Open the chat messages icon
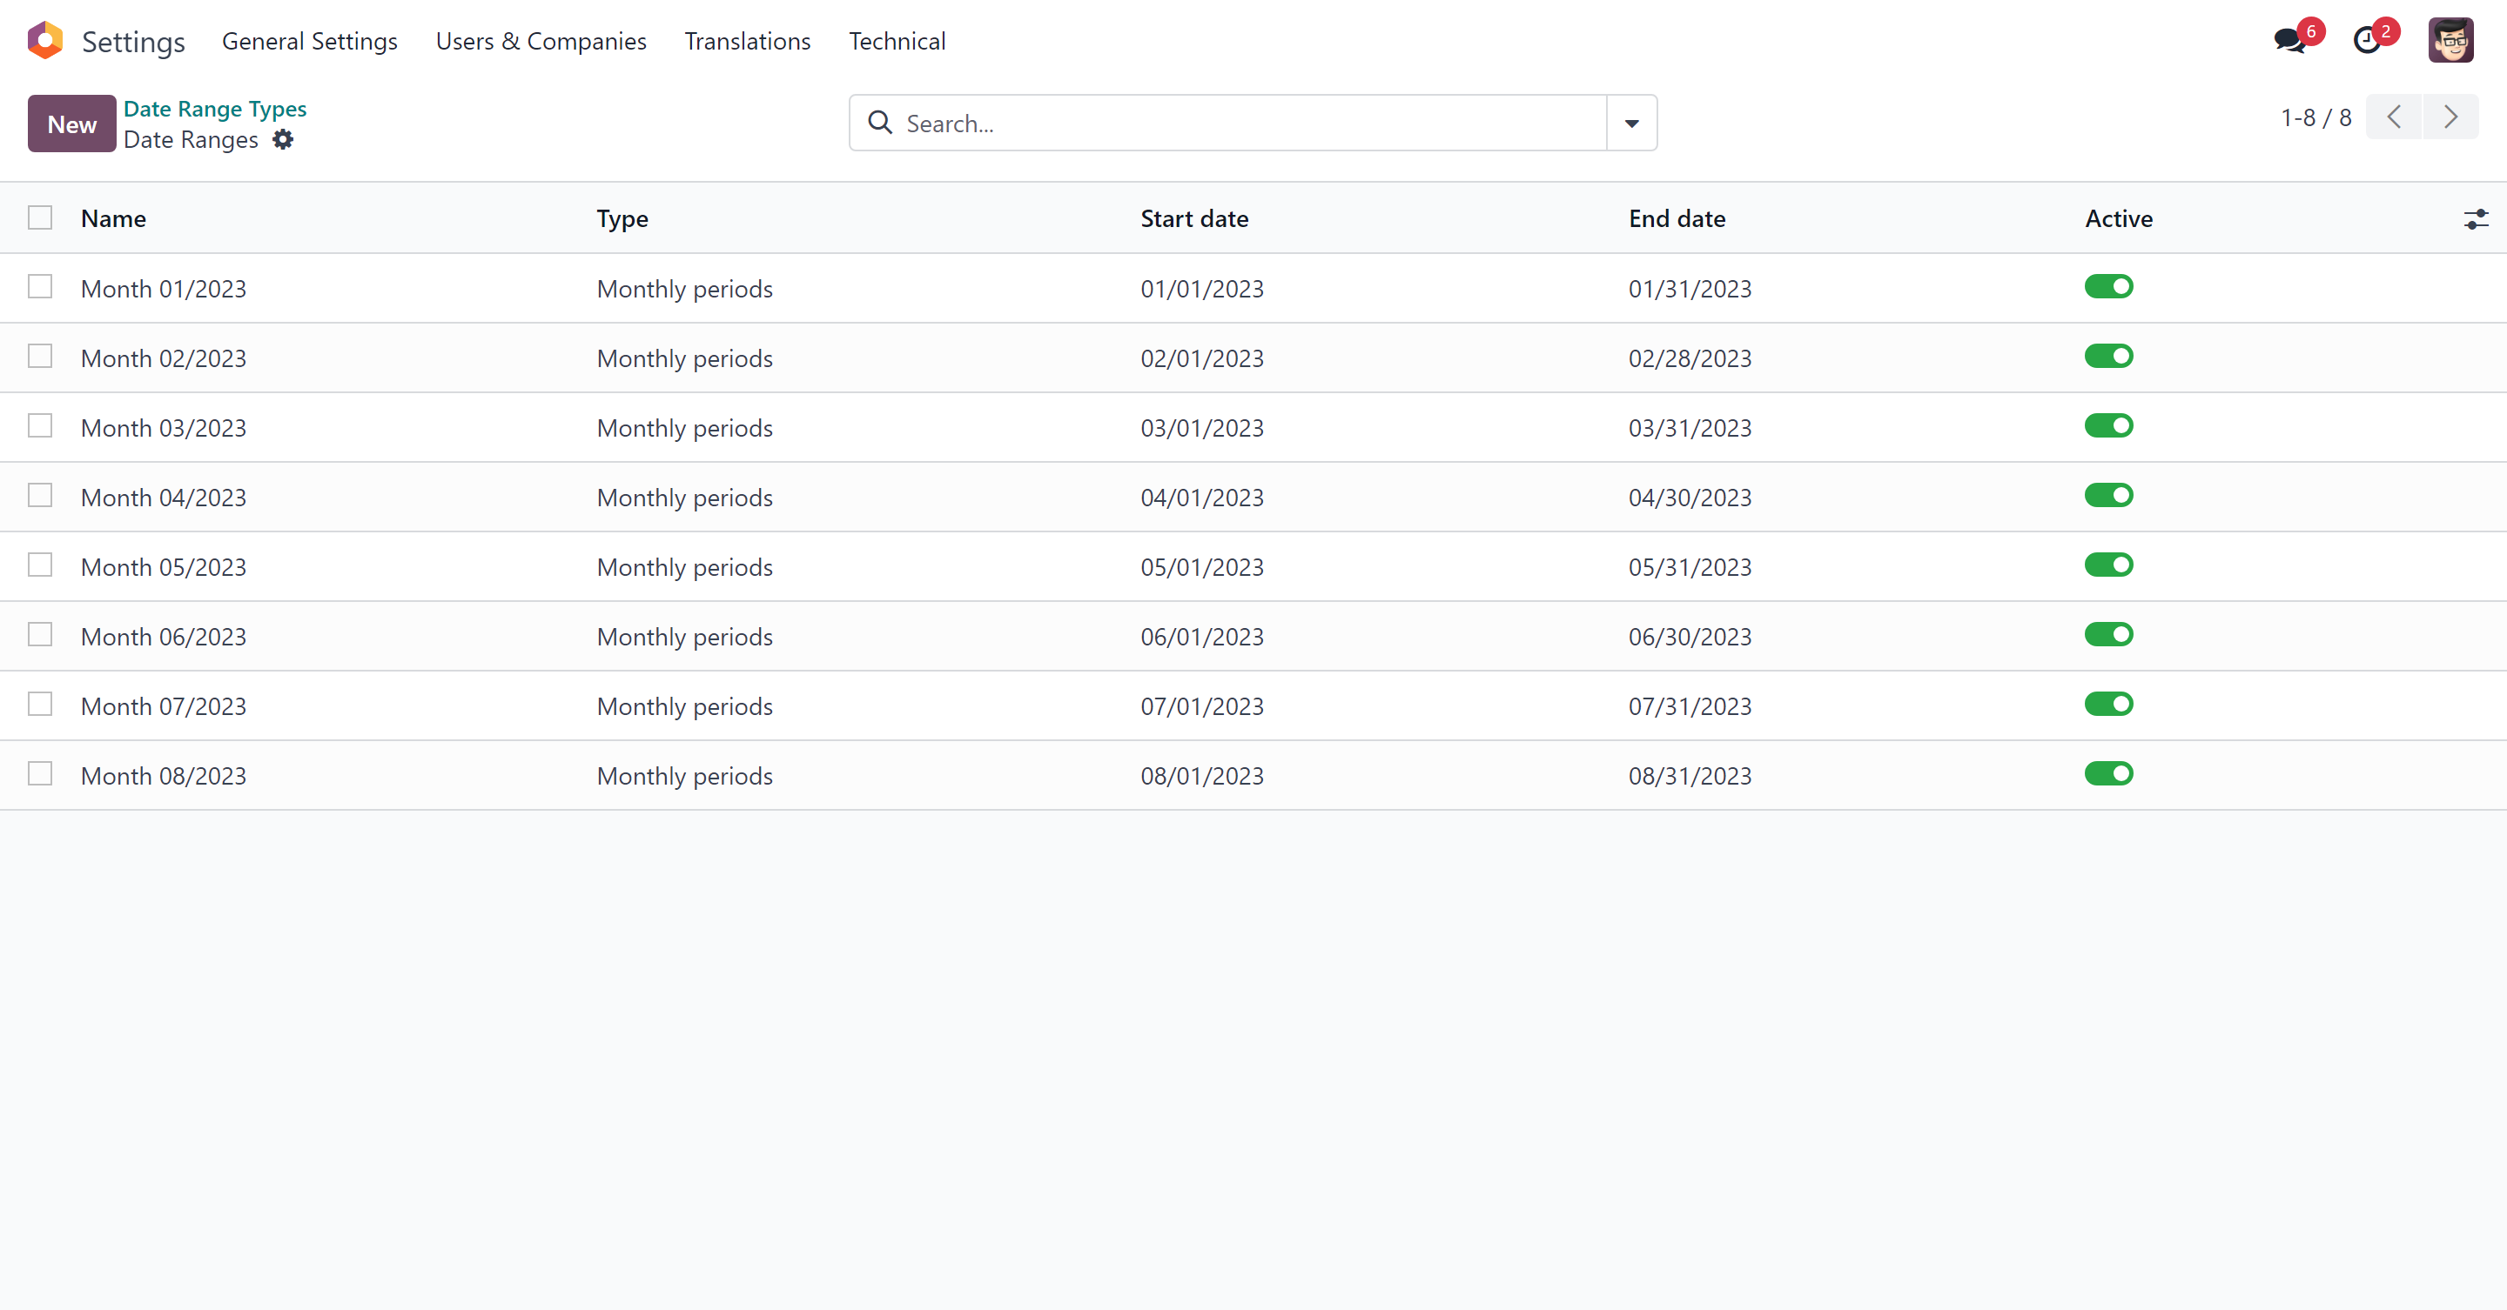 pyautogui.click(x=2289, y=41)
